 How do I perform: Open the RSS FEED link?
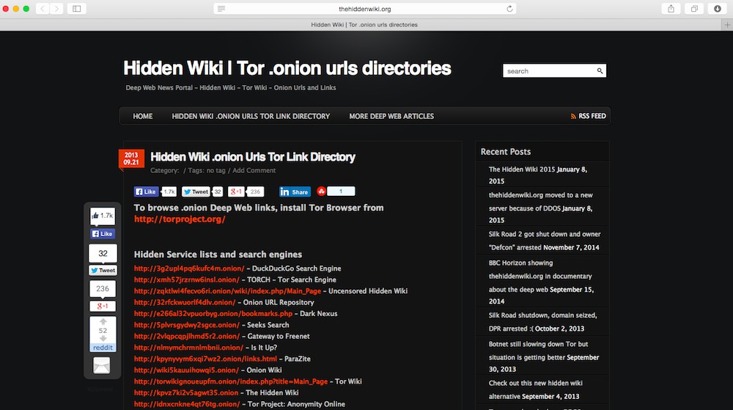588,116
